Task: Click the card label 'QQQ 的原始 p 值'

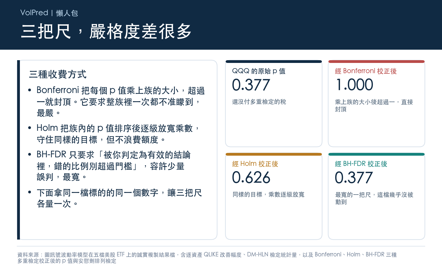Action: point(259,71)
